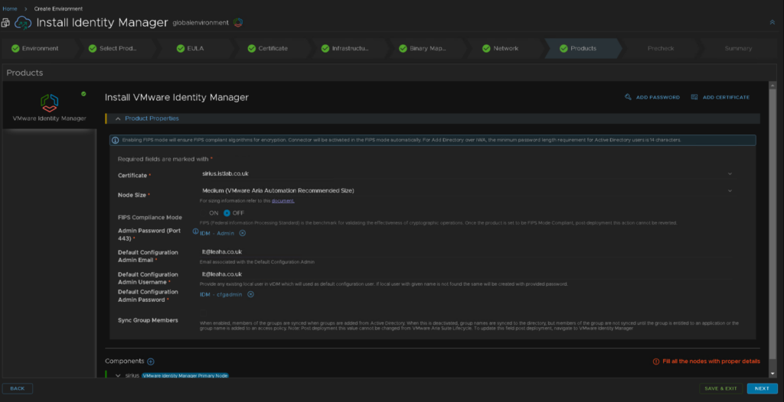Click the NEXT button
This screenshot has width=784, height=402.
(762, 388)
